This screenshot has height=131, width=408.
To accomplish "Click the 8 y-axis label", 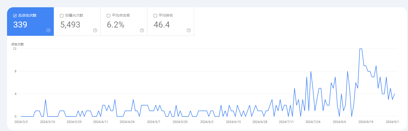I will [16, 71].
